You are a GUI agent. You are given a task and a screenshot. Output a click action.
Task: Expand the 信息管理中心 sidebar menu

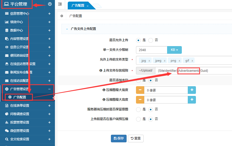point(49,14)
